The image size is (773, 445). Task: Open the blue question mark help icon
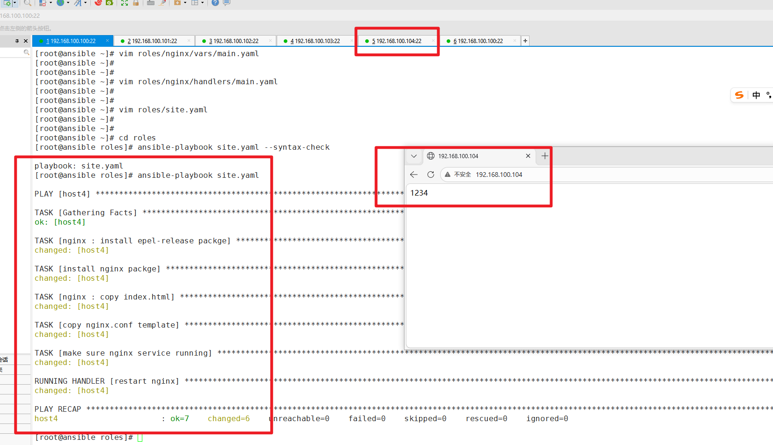pyautogui.click(x=215, y=3)
